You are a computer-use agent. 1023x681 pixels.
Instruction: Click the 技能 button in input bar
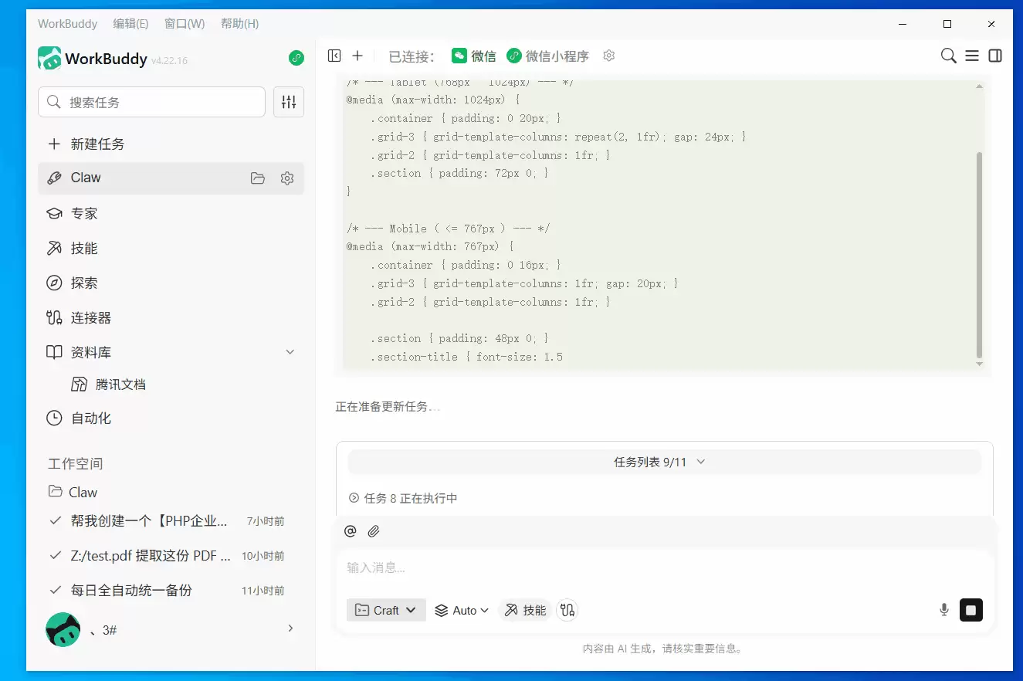point(525,610)
